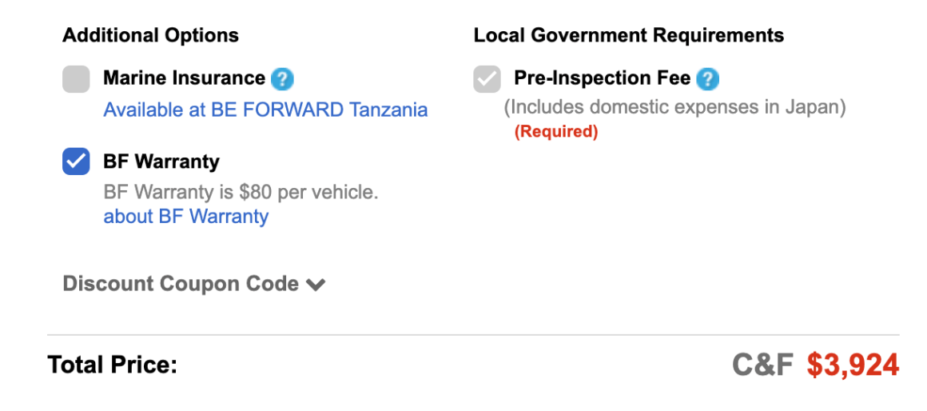Click the Additional Options heading
This screenshot has height=411, width=927.
point(150,36)
